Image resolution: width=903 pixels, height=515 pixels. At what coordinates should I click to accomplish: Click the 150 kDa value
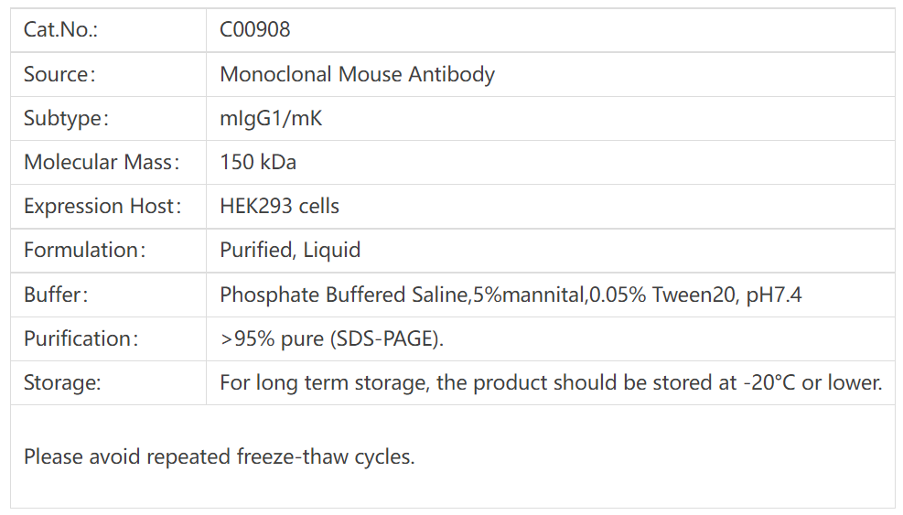(258, 162)
